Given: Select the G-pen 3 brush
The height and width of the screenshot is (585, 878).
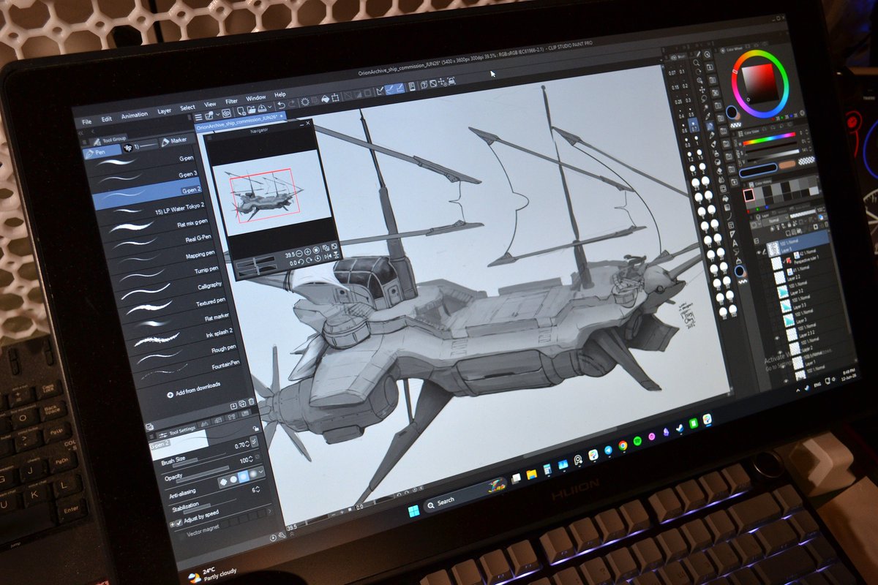Looking at the screenshot, I should coord(145,178).
